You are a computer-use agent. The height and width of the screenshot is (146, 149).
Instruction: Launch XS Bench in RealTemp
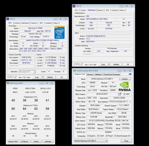coord(25,141)
